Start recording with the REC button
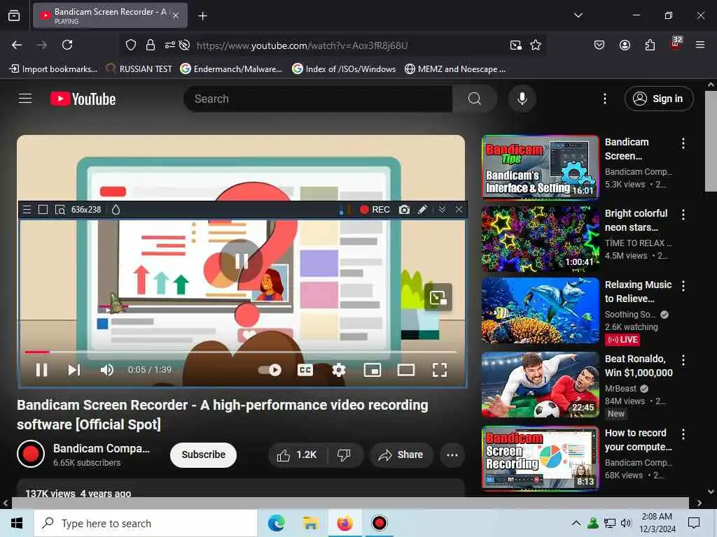This screenshot has height=537, width=717. tap(375, 210)
